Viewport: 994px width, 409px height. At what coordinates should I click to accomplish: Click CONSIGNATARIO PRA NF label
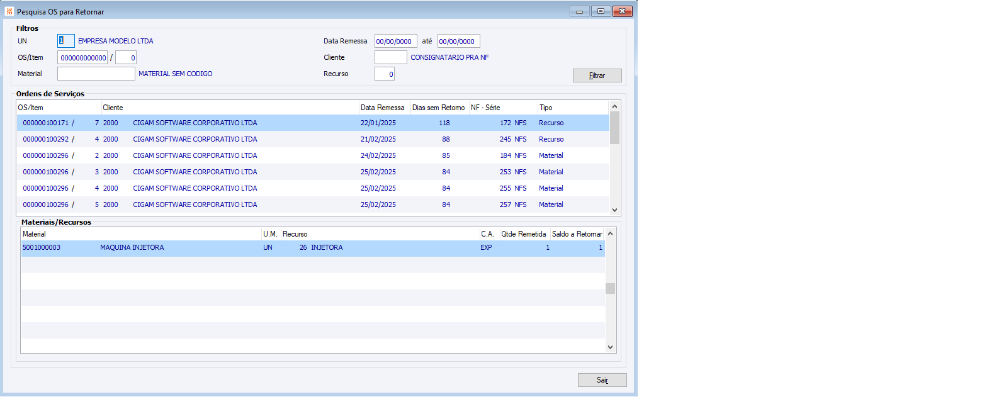[x=449, y=57]
